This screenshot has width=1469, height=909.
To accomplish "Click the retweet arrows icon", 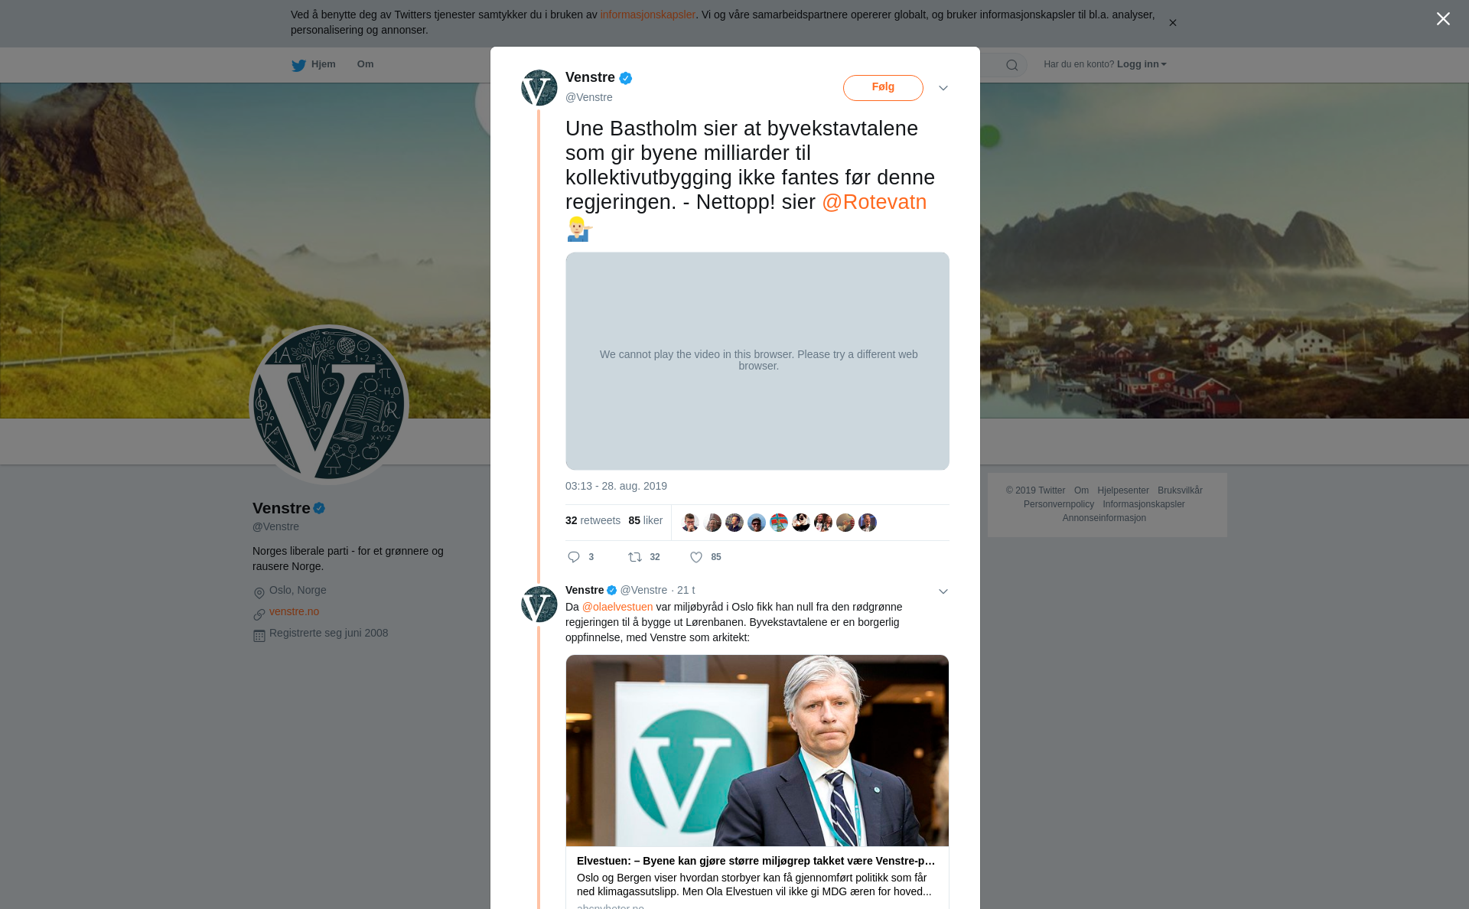I will (x=635, y=557).
